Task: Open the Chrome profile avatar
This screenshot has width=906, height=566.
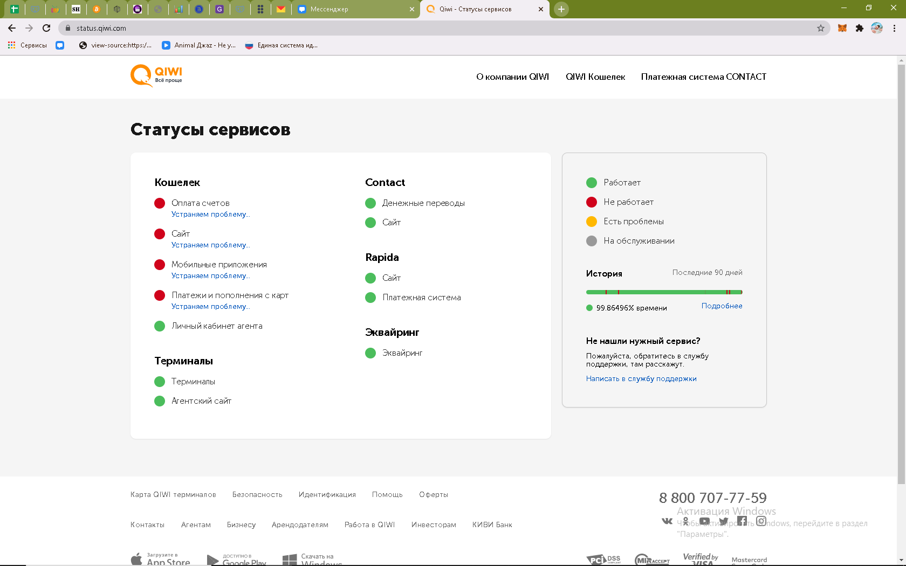Action: pos(877,28)
